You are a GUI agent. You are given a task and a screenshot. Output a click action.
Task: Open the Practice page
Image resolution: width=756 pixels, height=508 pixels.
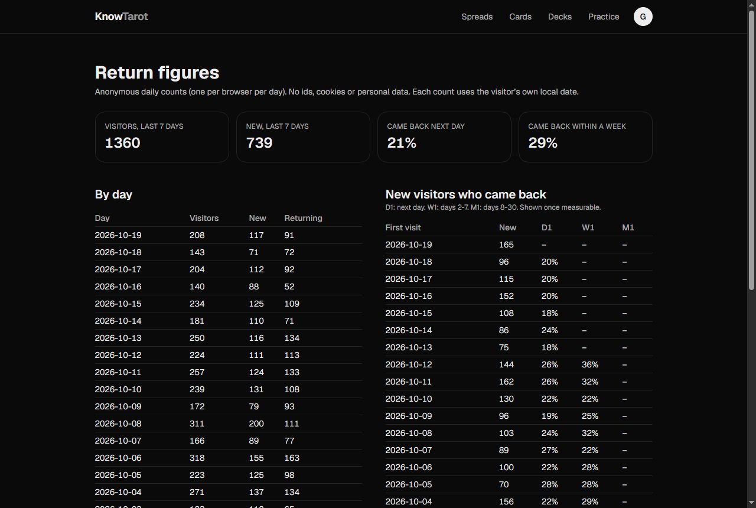click(x=604, y=17)
